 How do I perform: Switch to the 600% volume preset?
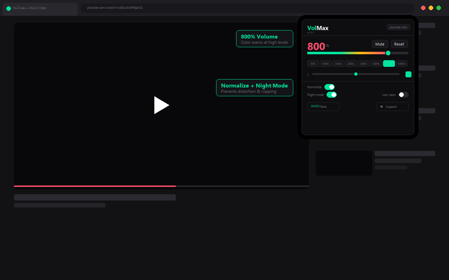click(376, 64)
